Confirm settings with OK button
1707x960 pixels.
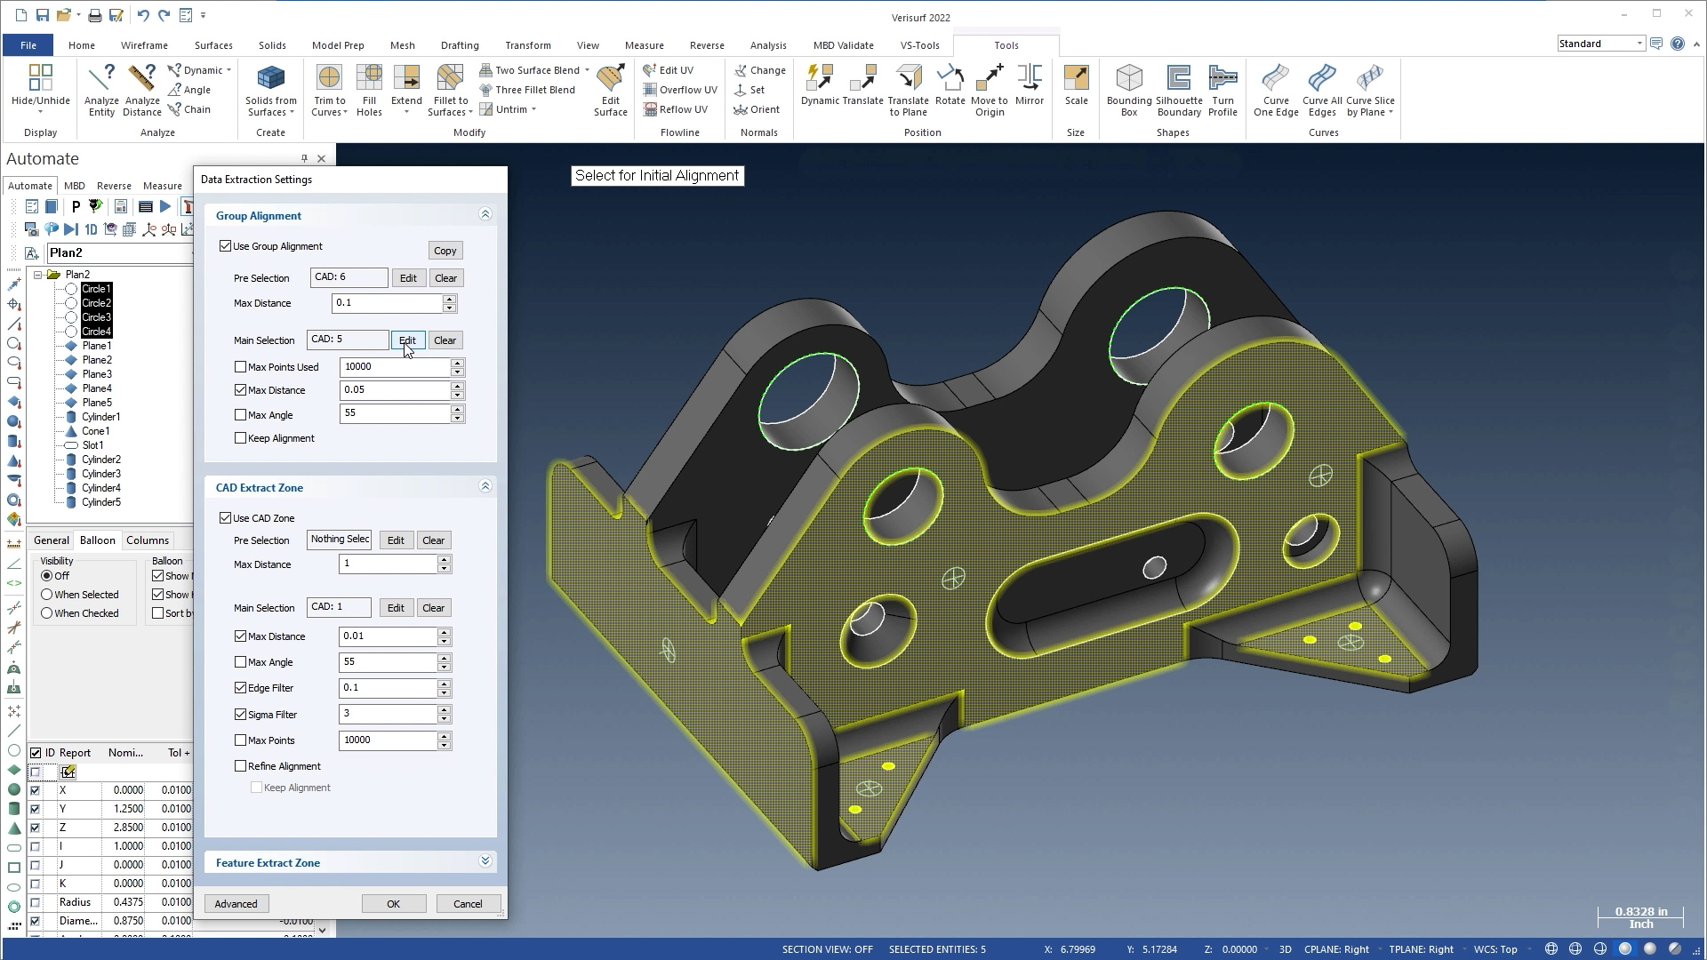393,904
